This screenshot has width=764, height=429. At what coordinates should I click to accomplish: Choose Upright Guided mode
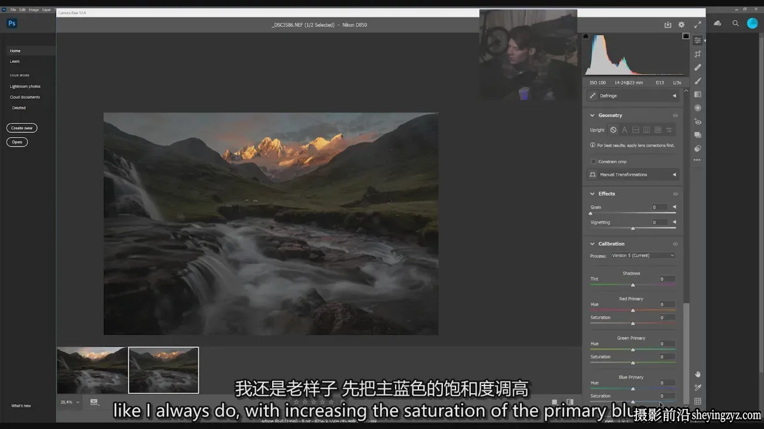[x=669, y=130]
